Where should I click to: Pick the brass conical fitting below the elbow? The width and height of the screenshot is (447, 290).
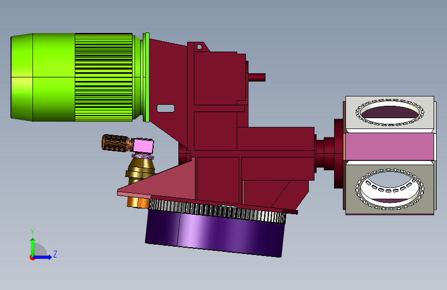[141, 170]
